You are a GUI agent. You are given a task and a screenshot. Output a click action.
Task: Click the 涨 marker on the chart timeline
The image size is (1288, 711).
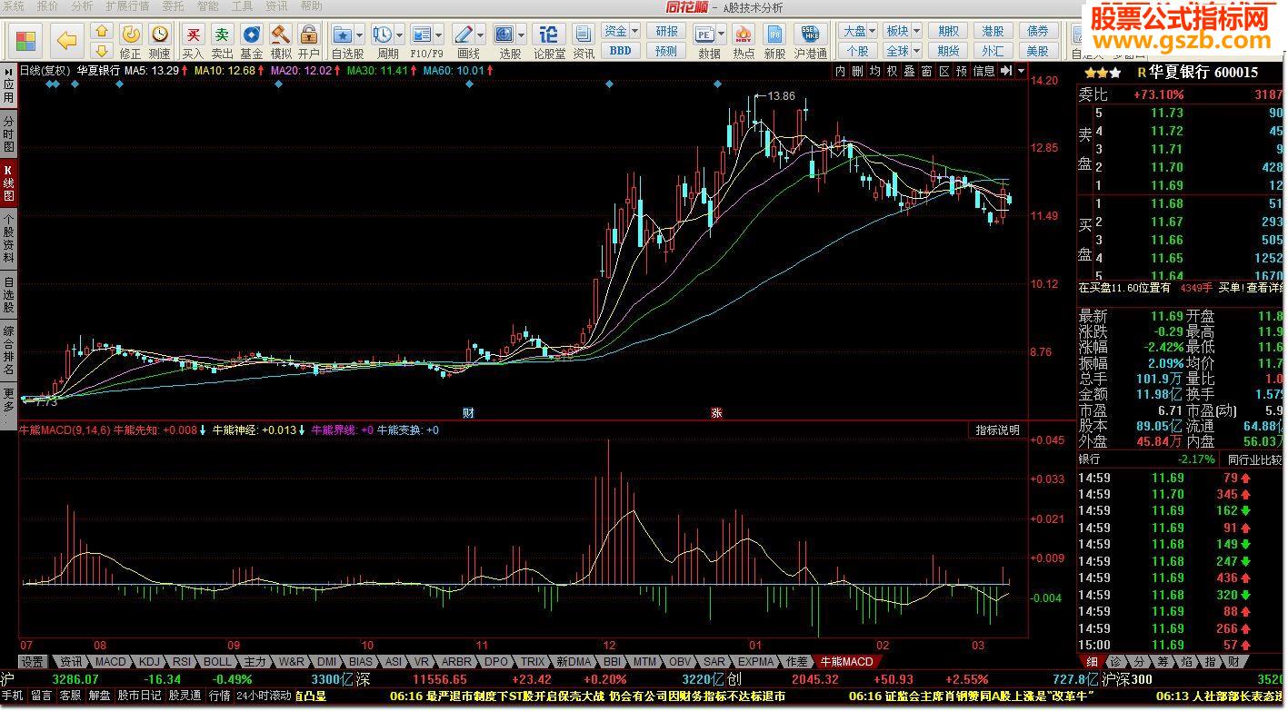pyautogui.click(x=716, y=412)
